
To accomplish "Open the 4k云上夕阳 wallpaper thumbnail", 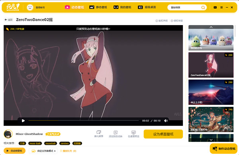I will coord(211,92).
